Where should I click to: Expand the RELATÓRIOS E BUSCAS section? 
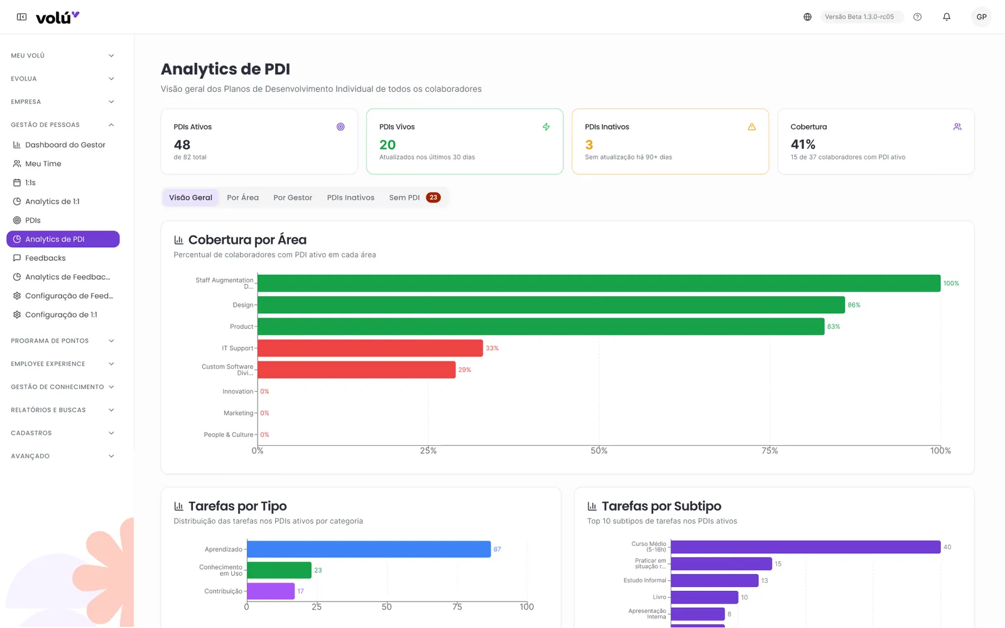click(x=63, y=410)
